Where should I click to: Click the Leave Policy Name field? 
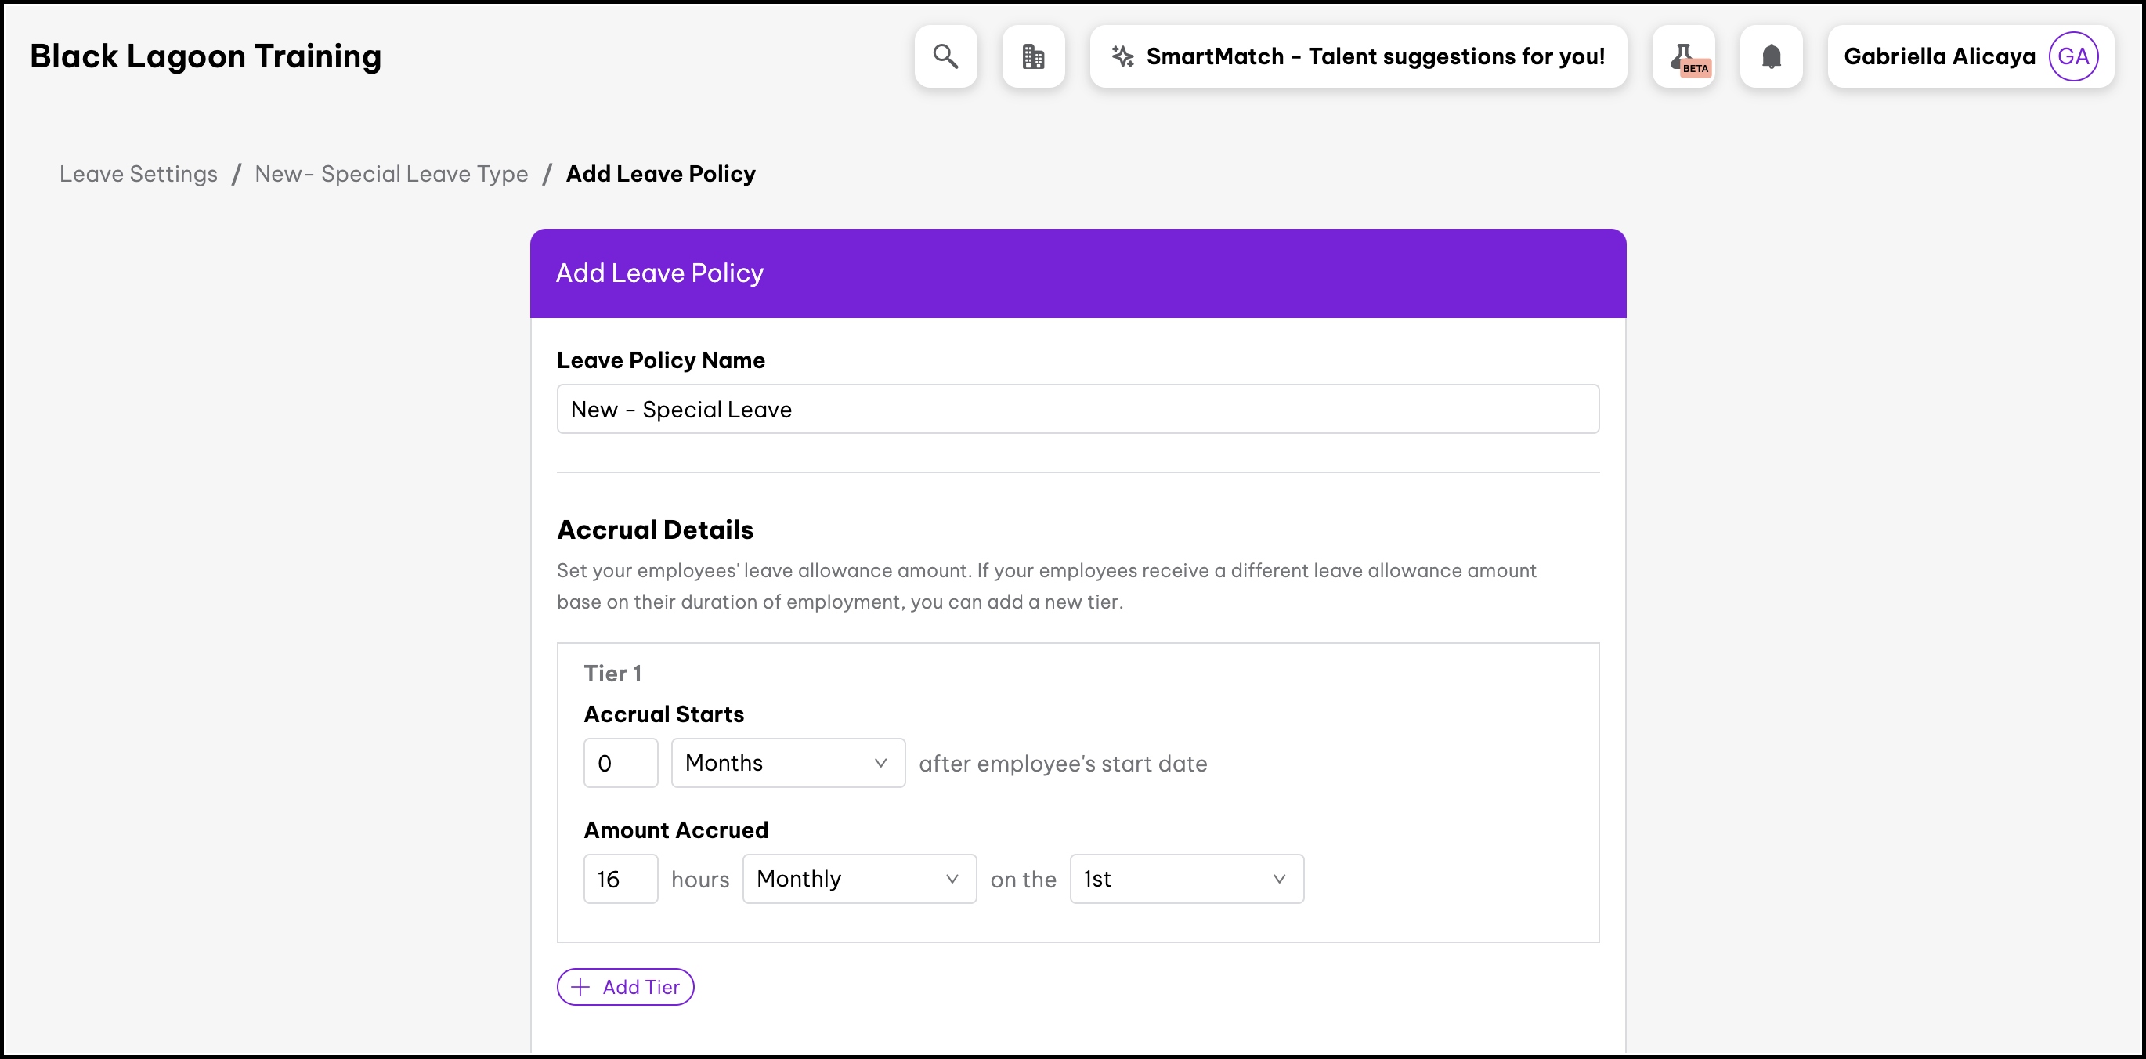tap(1077, 409)
